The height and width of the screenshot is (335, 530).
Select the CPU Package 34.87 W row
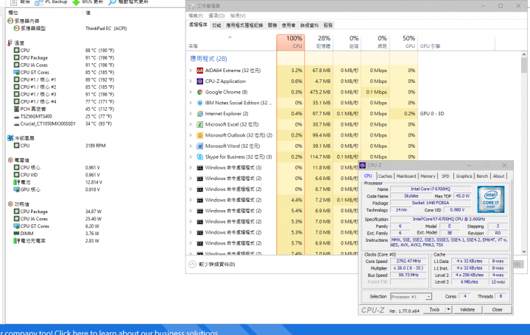point(57,212)
